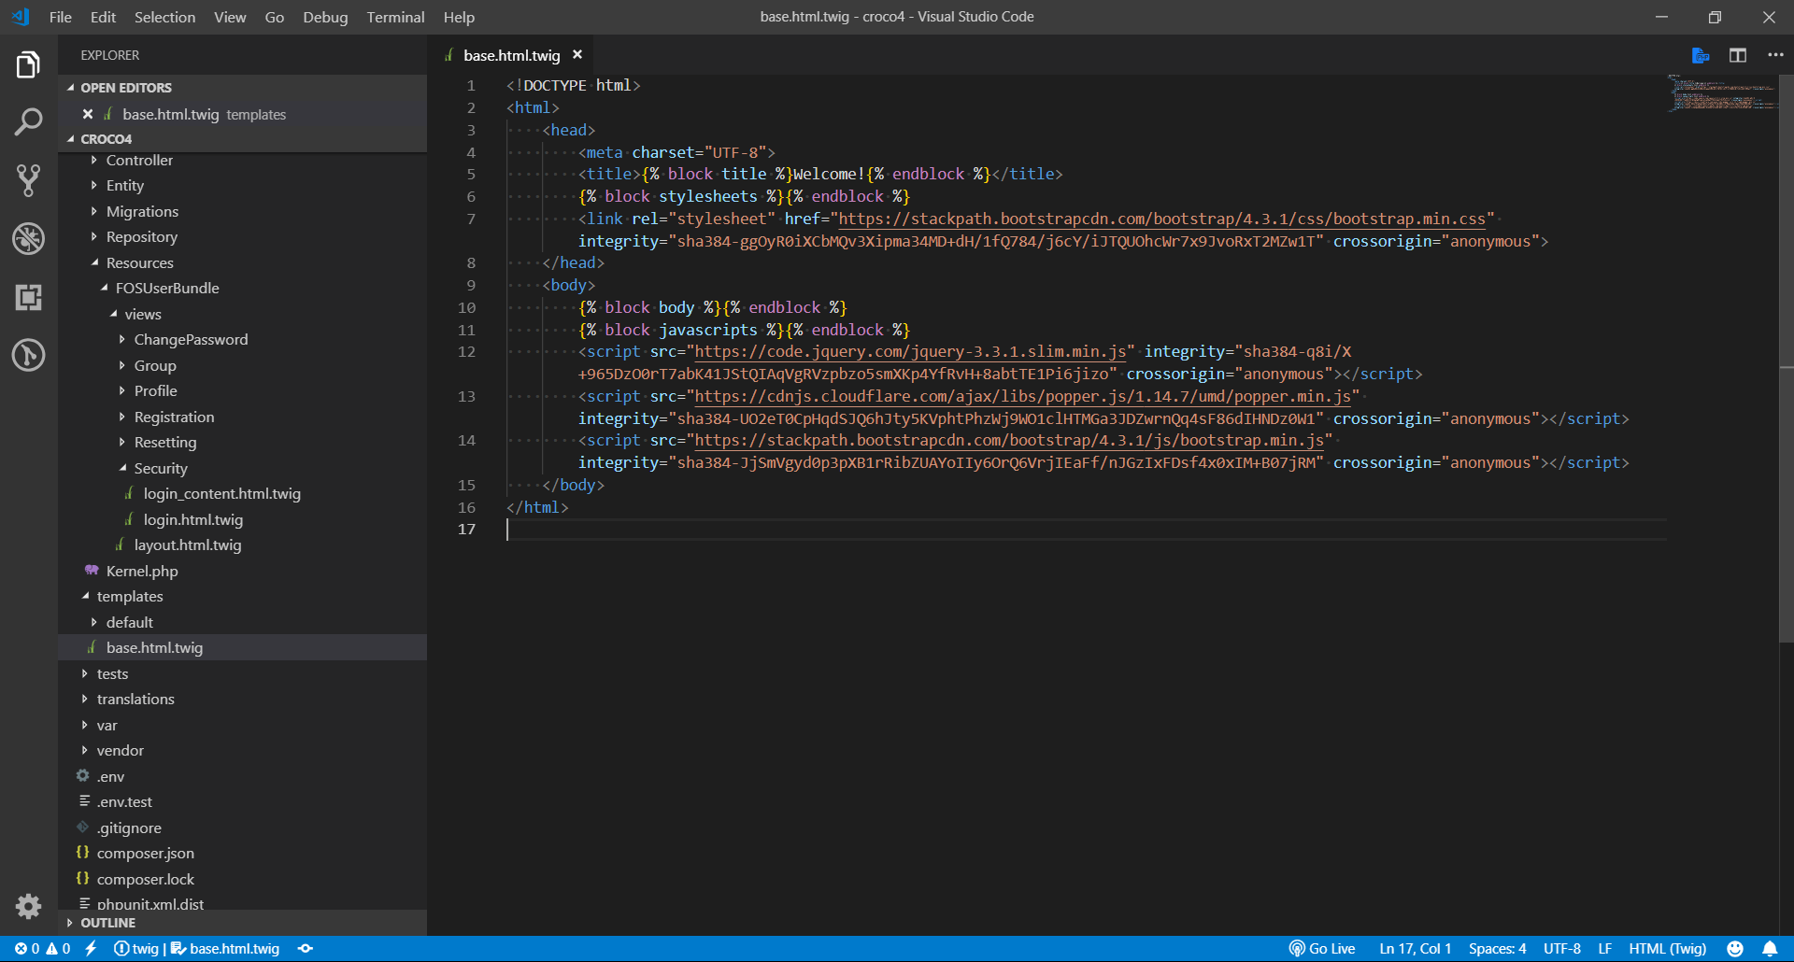Open the Edit menu

pyautogui.click(x=103, y=17)
